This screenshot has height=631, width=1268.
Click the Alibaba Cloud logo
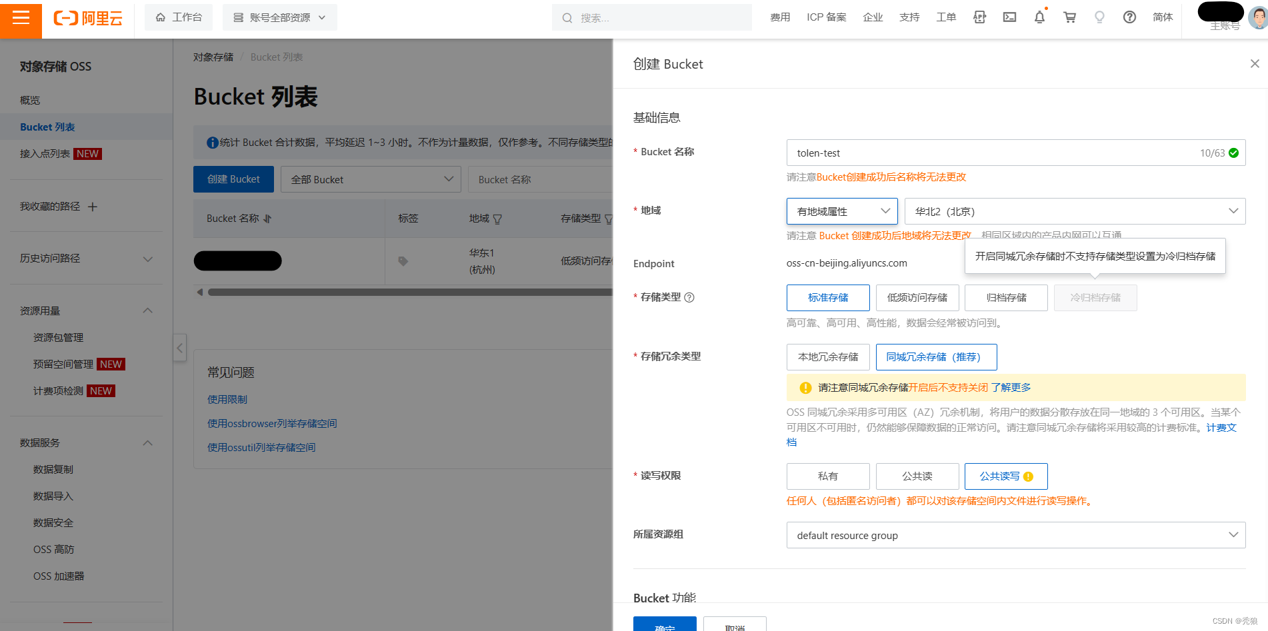[88, 18]
